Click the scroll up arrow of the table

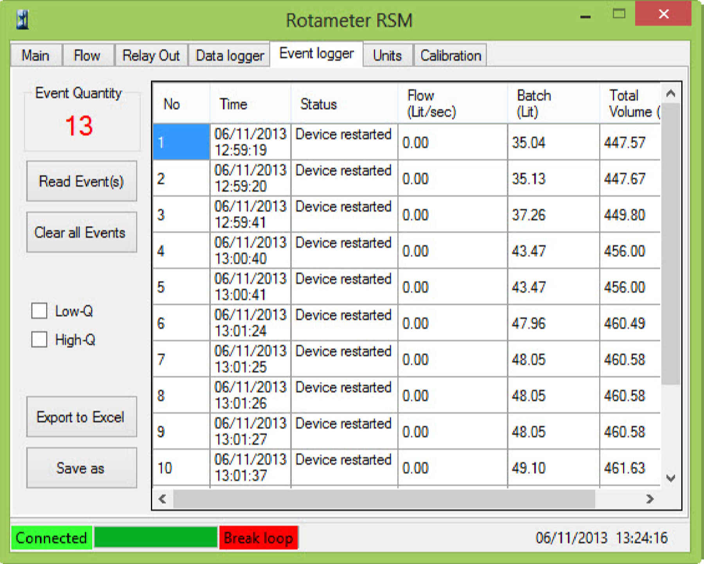[x=670, y=93]
